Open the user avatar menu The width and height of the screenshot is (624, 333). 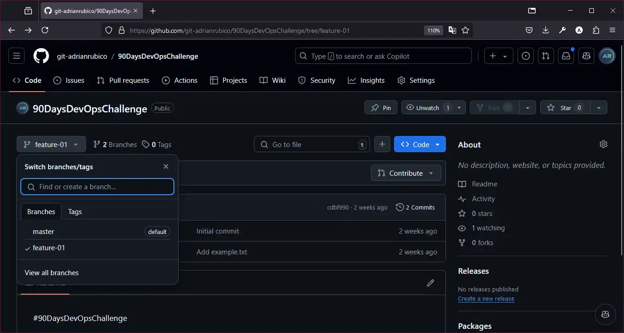[607, 56]
